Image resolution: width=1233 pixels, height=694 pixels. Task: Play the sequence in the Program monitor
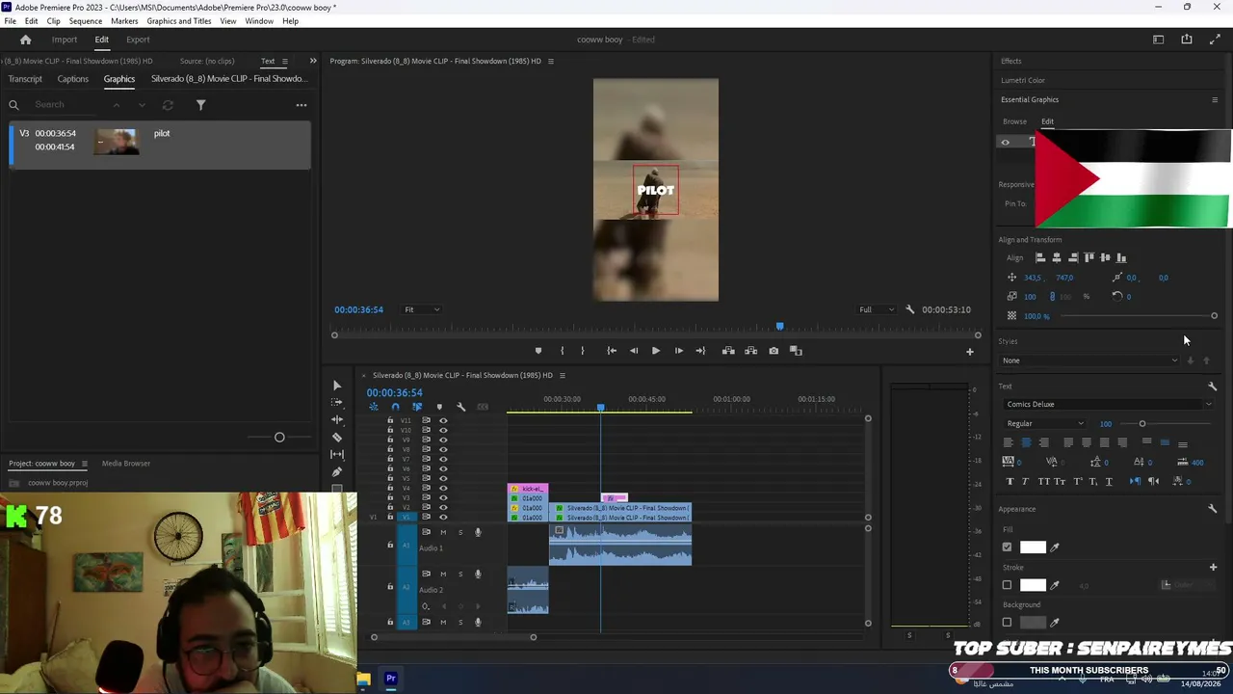[656, 351]
